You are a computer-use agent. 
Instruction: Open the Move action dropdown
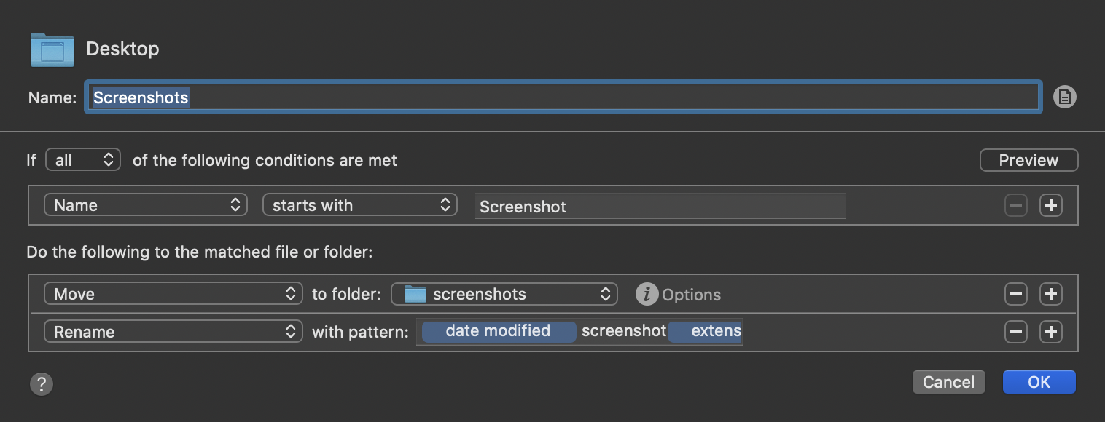pyautogui.click(x=173, y=294)
